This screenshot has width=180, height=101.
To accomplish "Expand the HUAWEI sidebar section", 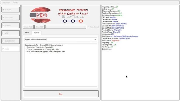I will [11, 25].
